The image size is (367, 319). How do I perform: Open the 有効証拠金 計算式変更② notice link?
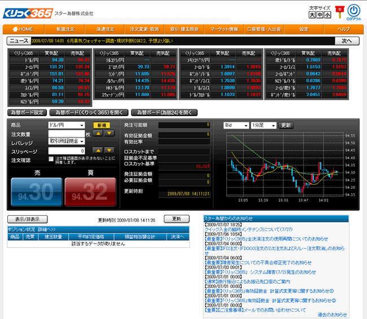coord(270,300)
